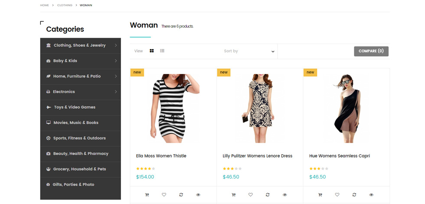Image resolution: width=425 pixels, height=204 pixels.
Task: Click star rating of Lilly Pulitzer dress
Action: pos(232,168)
